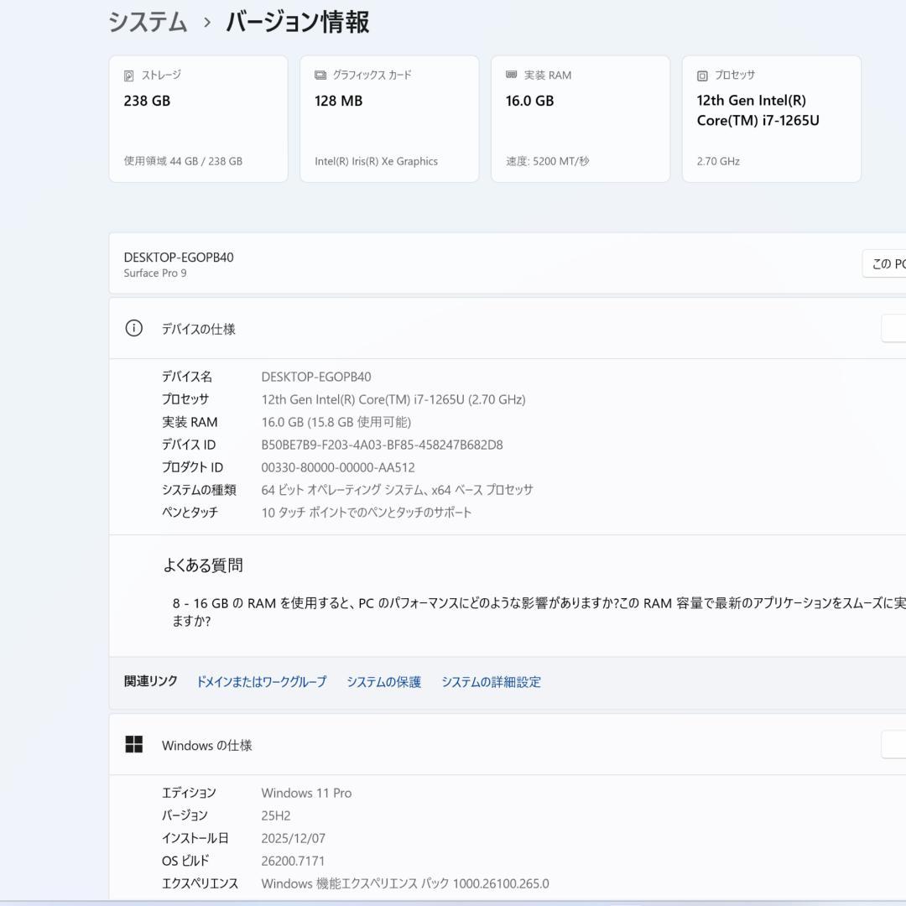Viewport: 906px width, 906px height.
Task: Select the ストレージ 238 GB card
Action: pos(198,117)
